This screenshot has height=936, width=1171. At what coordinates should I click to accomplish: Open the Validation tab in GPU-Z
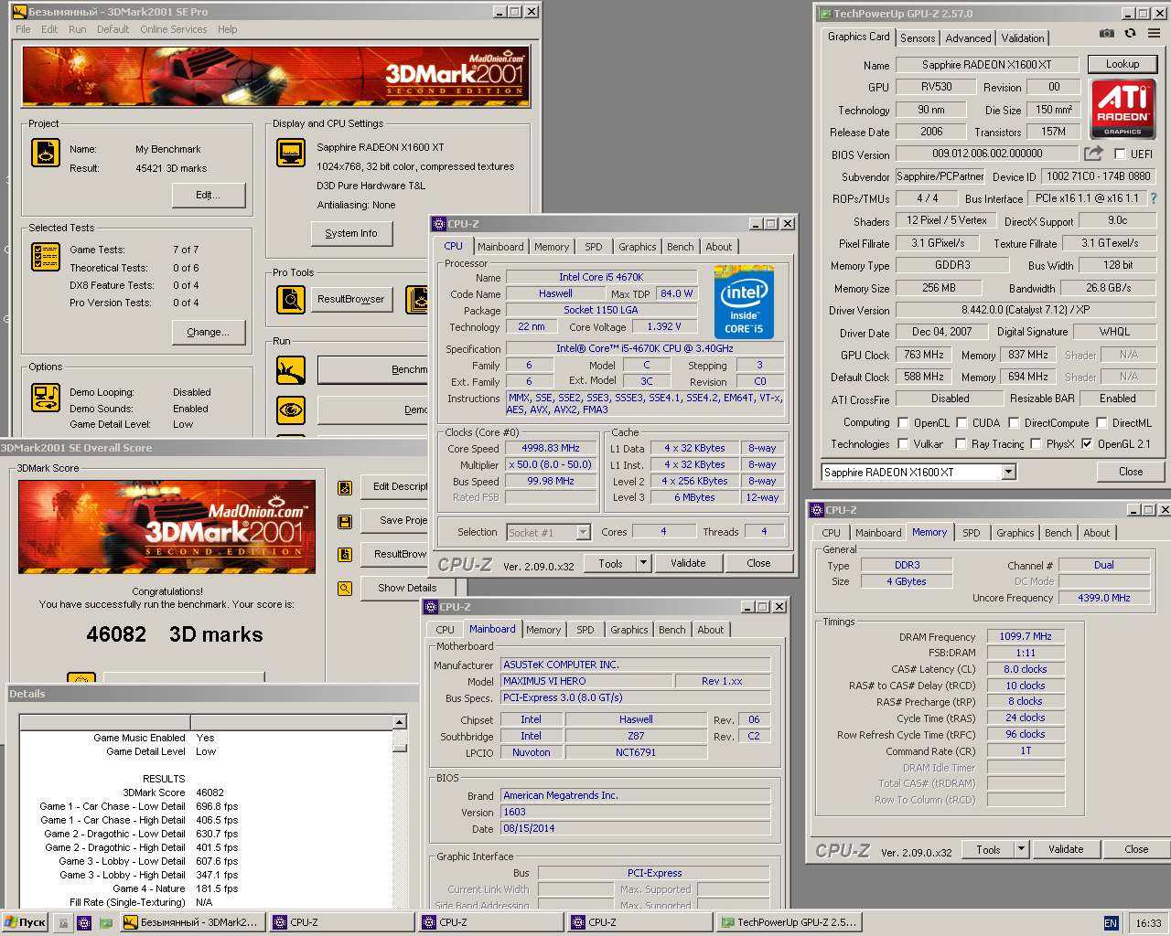pyautogui.click(x=1022, y=37)
